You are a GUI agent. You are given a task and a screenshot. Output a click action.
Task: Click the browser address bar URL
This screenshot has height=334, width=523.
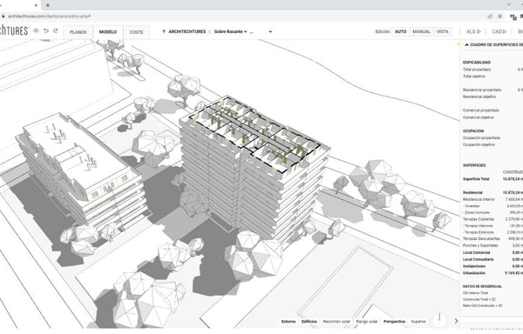pos(49,17)
